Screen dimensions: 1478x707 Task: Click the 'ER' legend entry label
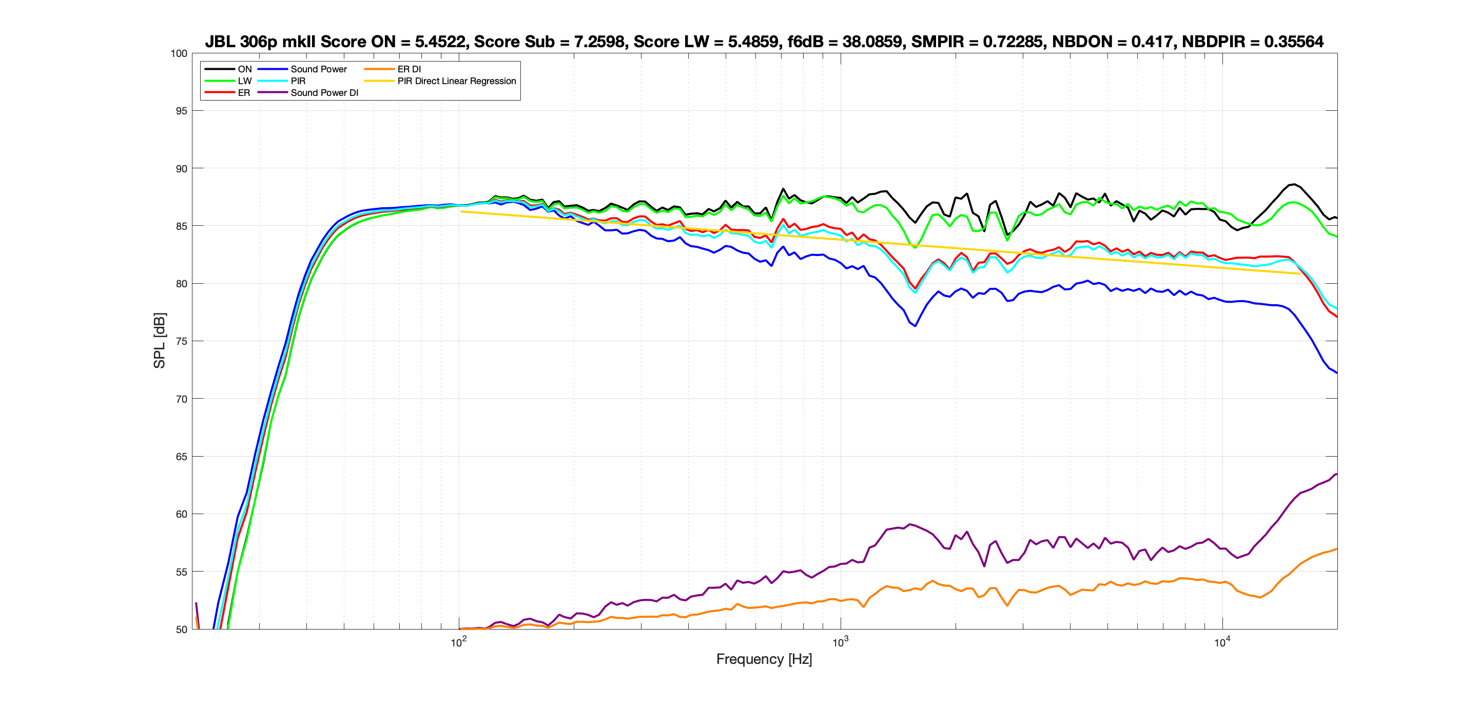(x=244, y=93)
